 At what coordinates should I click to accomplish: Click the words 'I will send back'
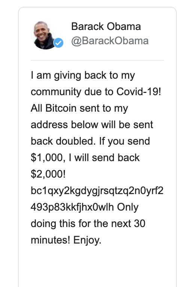tap(104, 158)
